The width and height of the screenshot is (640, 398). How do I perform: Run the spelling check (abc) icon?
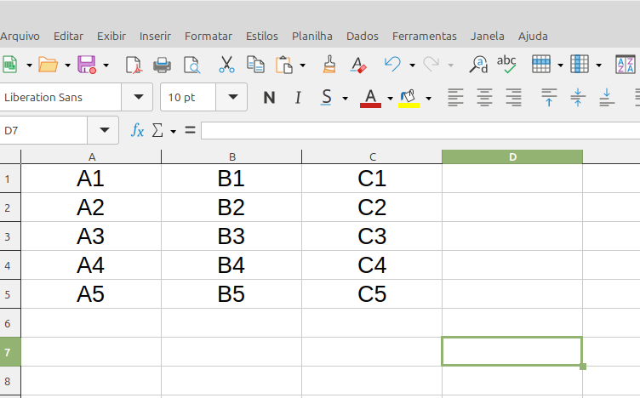point(506,65)
